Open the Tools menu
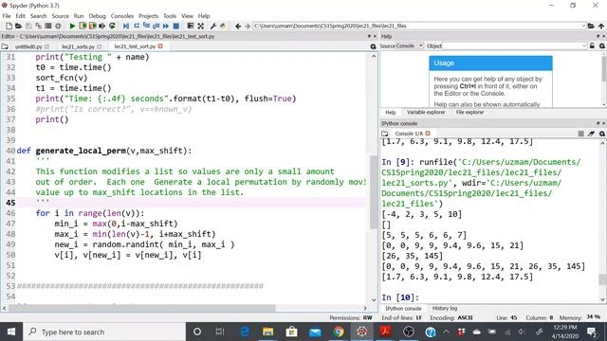 [170, 16]
